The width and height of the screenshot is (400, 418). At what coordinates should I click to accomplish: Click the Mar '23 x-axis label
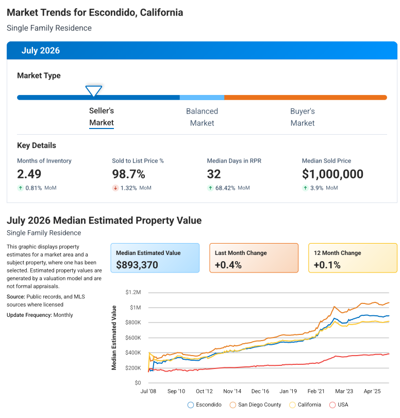(x=344, y=391)
